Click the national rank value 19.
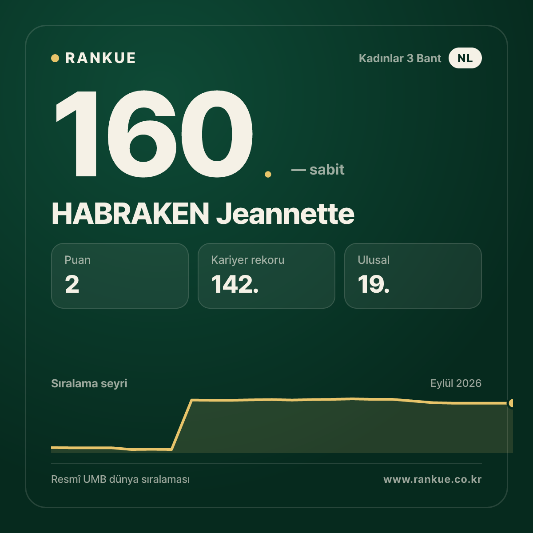The height and width of the screenshot is (533, 533). [x=374, y=284]
